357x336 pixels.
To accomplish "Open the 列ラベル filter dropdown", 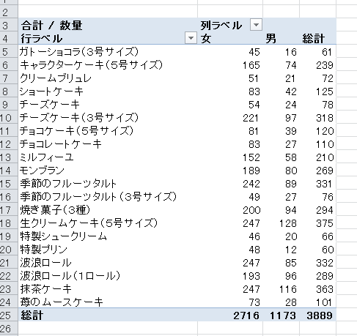I will [256, 25].
